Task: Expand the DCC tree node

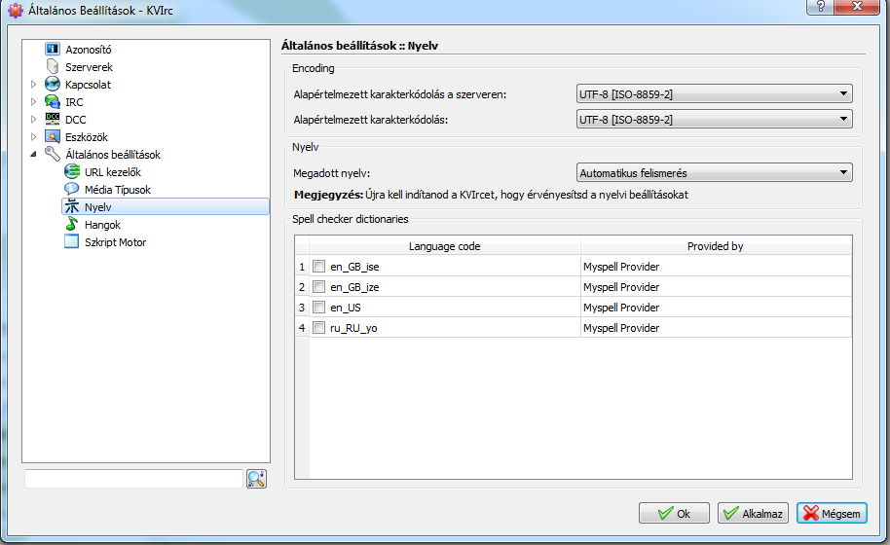Action: point(33,120)
